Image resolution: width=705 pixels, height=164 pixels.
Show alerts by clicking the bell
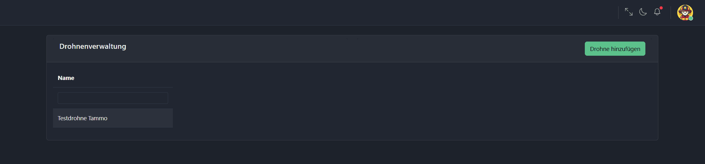pos(657,12)
